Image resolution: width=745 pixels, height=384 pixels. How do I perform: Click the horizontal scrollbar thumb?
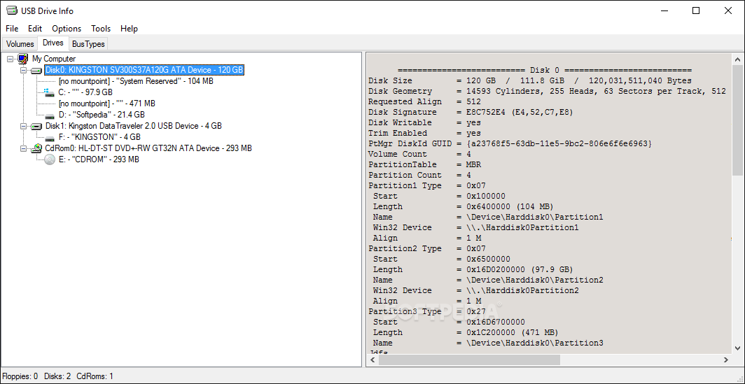click(469, 360)
